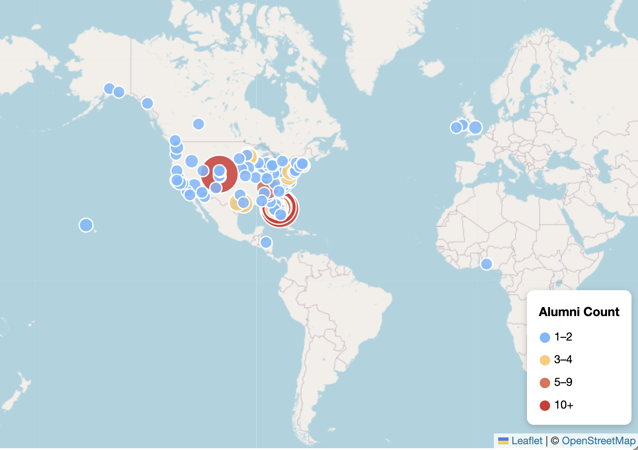The width and height of the screenshot is (638, 450).
Task: Click the '10+' legend label
Action: pyautogui.click(x=564, y=405)
